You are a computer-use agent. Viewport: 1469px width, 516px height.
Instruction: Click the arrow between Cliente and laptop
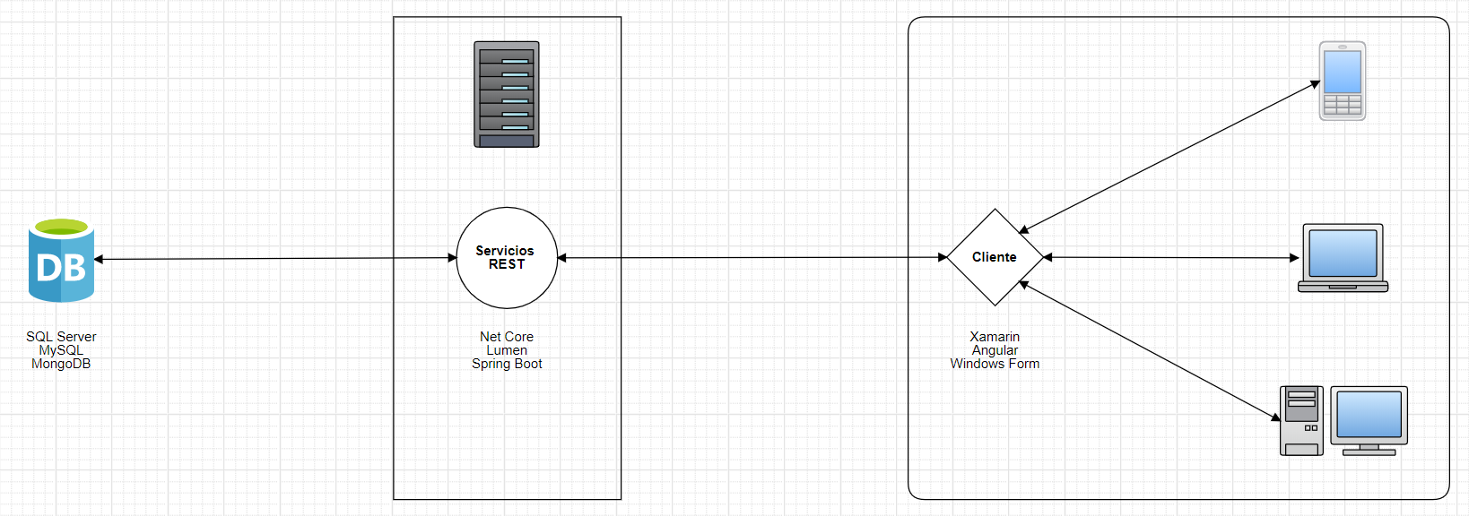[x=1170, y=258]
